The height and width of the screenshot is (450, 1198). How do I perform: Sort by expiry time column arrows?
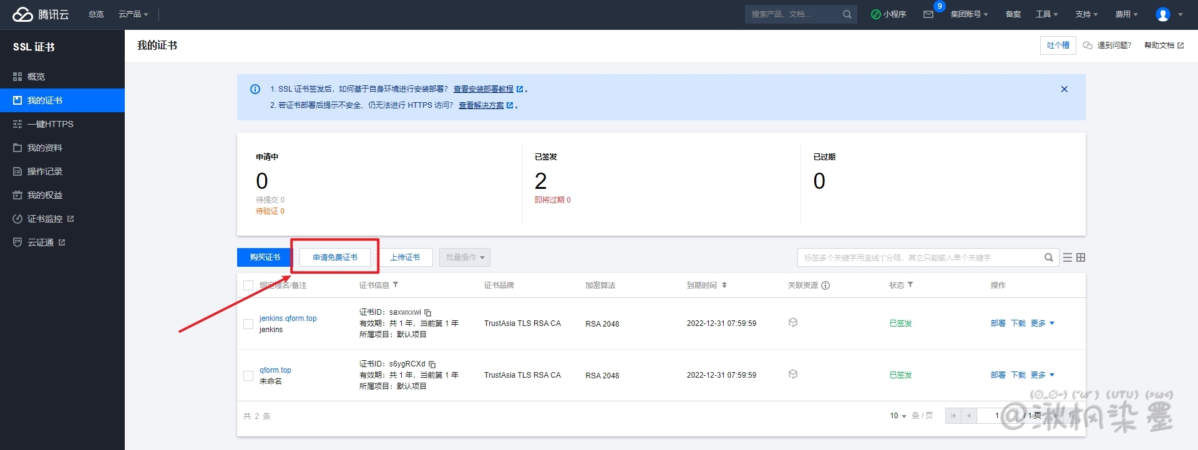pyautogui.click(x=724, y=285)
